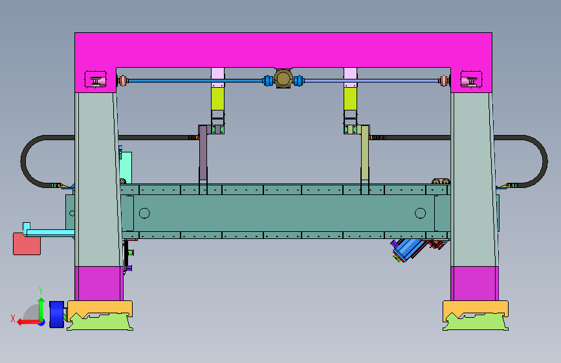Click the green Y axis arrow
This screenshot has width=561, height=363.
(x=41, y=309)
